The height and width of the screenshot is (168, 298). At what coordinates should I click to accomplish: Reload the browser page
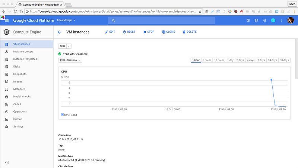[x=15, y=12]
